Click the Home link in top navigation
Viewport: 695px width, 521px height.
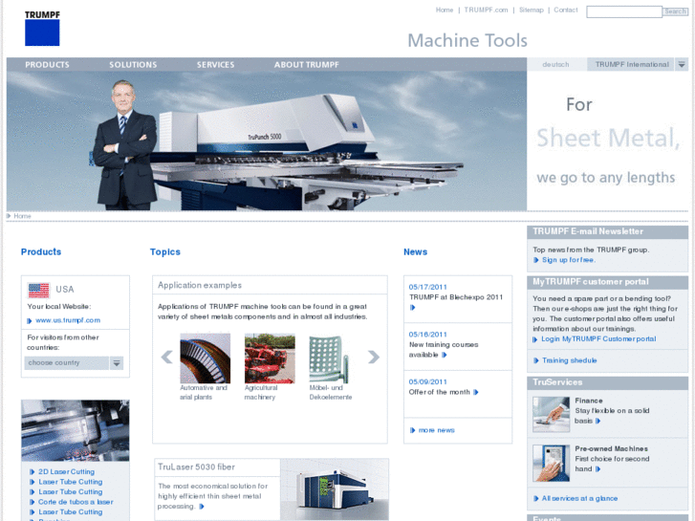(x=445, y=10)
